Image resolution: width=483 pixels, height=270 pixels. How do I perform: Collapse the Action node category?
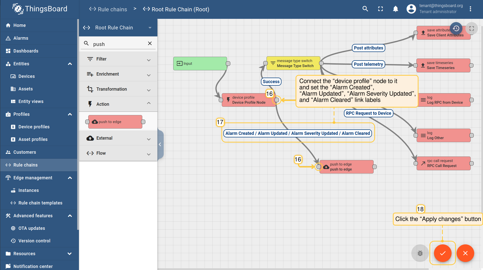118,104
